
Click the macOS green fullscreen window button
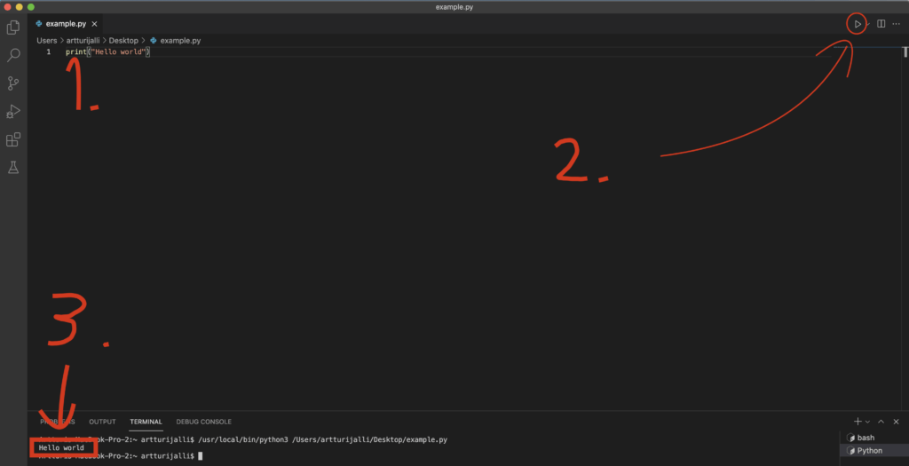[31, 7]
